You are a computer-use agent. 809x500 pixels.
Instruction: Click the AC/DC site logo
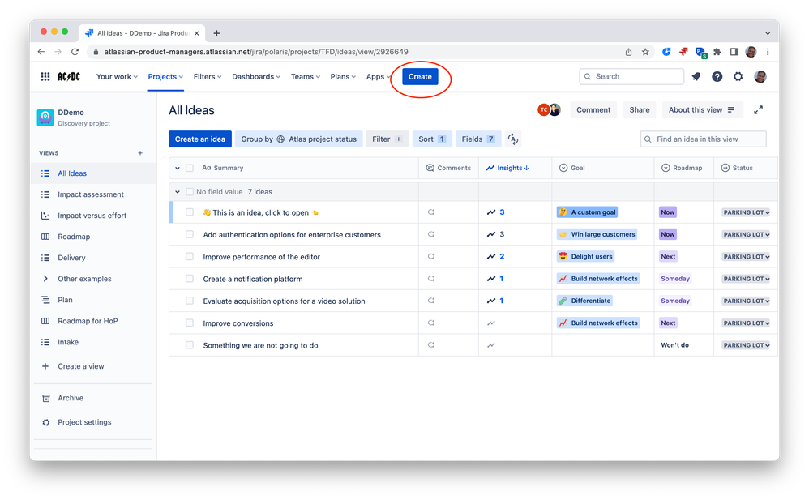[69, 76]
